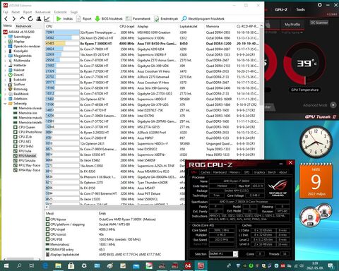Open Tools tab in GPU Tweak II
Screen dimensions: 339x271
pyautogui.click(x=300, y=10)
